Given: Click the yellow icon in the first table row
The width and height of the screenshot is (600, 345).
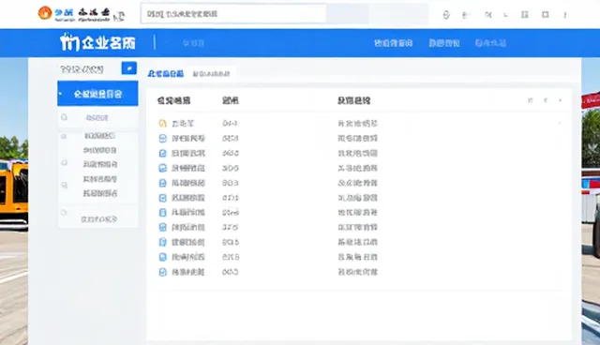Looking at the screenshot, I should pyautogui.click(x=162, y=123).
